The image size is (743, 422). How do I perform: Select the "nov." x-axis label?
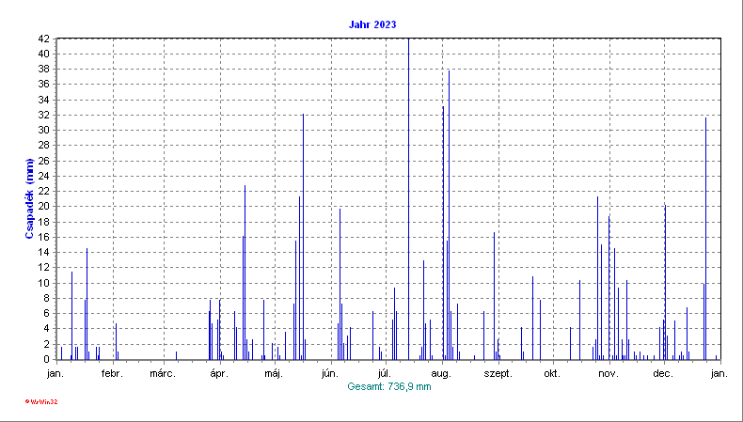(x=609, y=374)
